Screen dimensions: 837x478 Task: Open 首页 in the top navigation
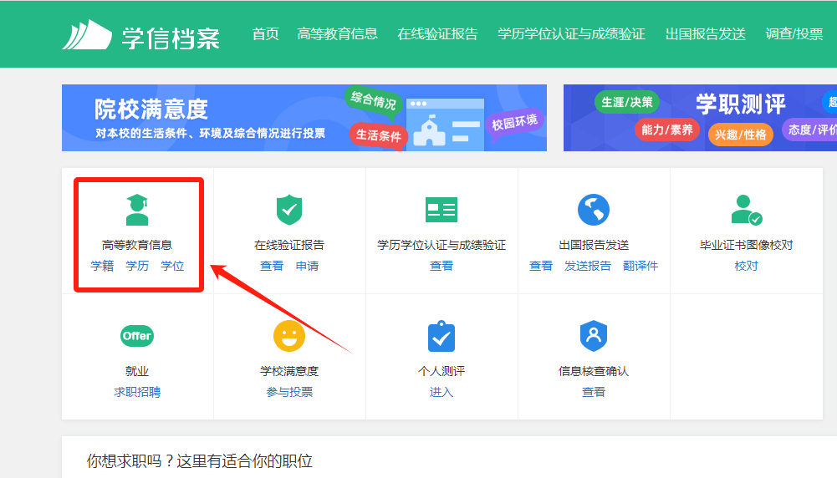point(266,34)
